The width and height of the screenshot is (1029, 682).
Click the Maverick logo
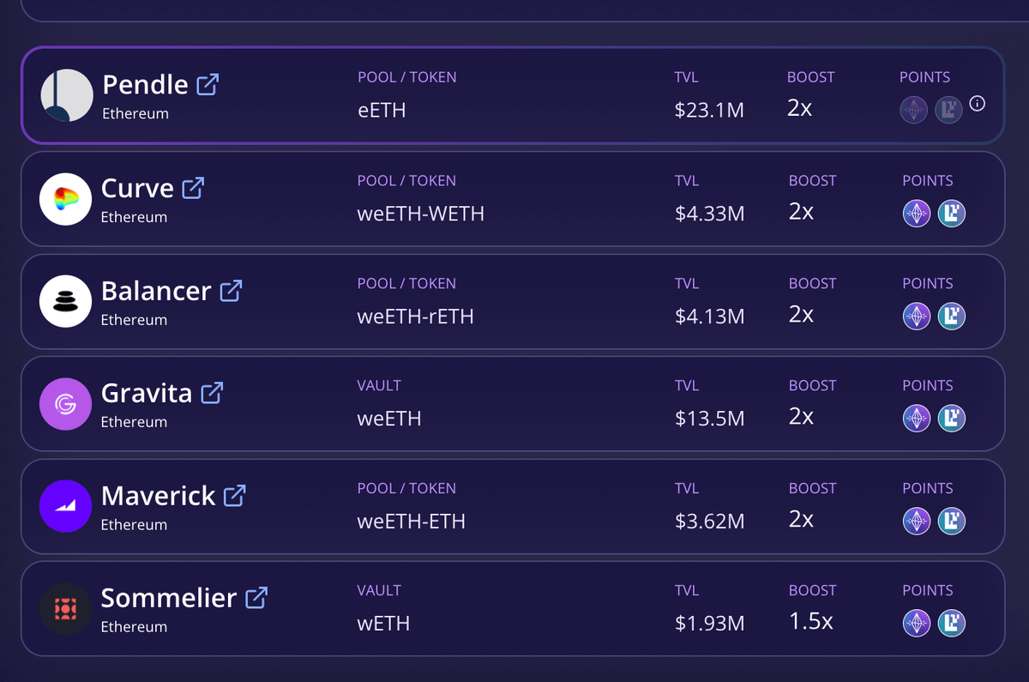65,506
